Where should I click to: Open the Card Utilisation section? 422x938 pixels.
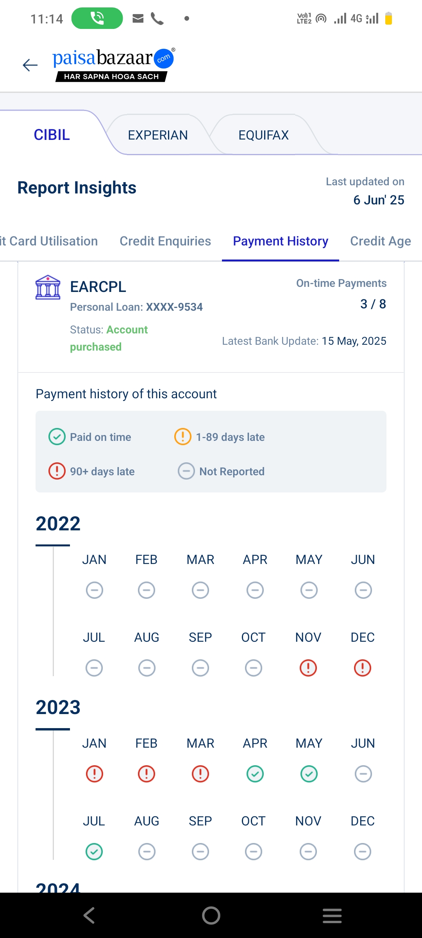[x=49, y=241]
